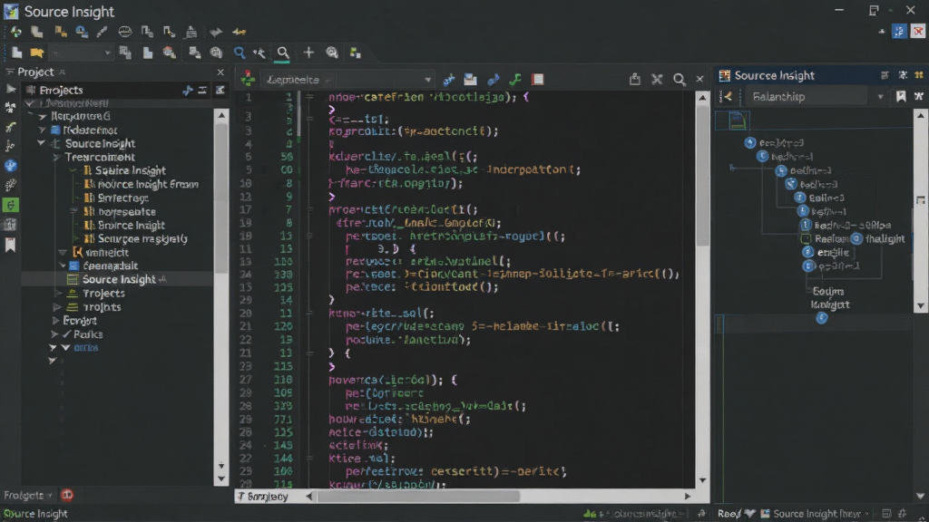Click the red square icon in the editor toolbar
Viewport: 929px width, 522px height.
point(537,80)
